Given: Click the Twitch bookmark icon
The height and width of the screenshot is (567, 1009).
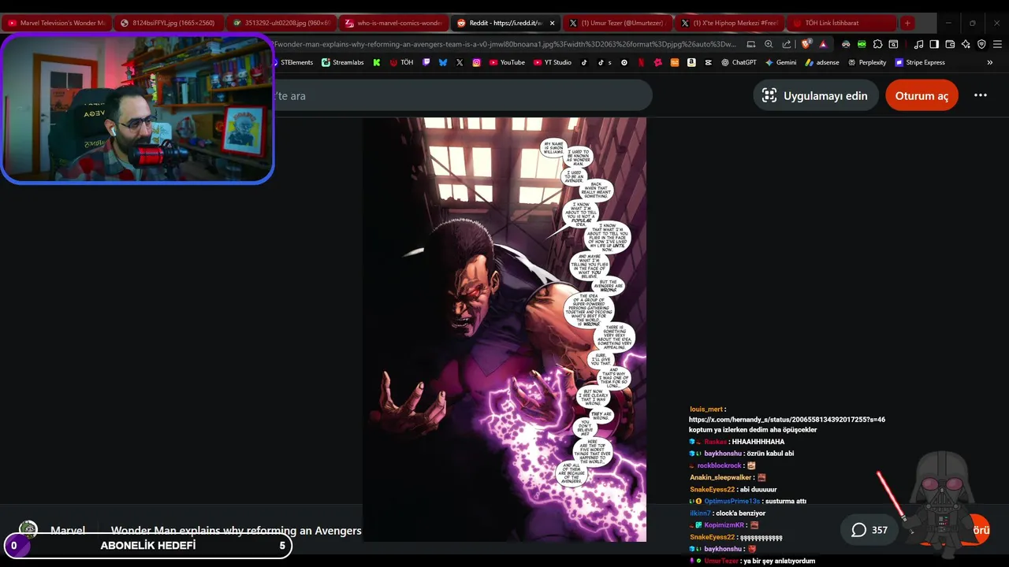Looking at the screenshot, I should pyautogui.click(x=426, y=62).
